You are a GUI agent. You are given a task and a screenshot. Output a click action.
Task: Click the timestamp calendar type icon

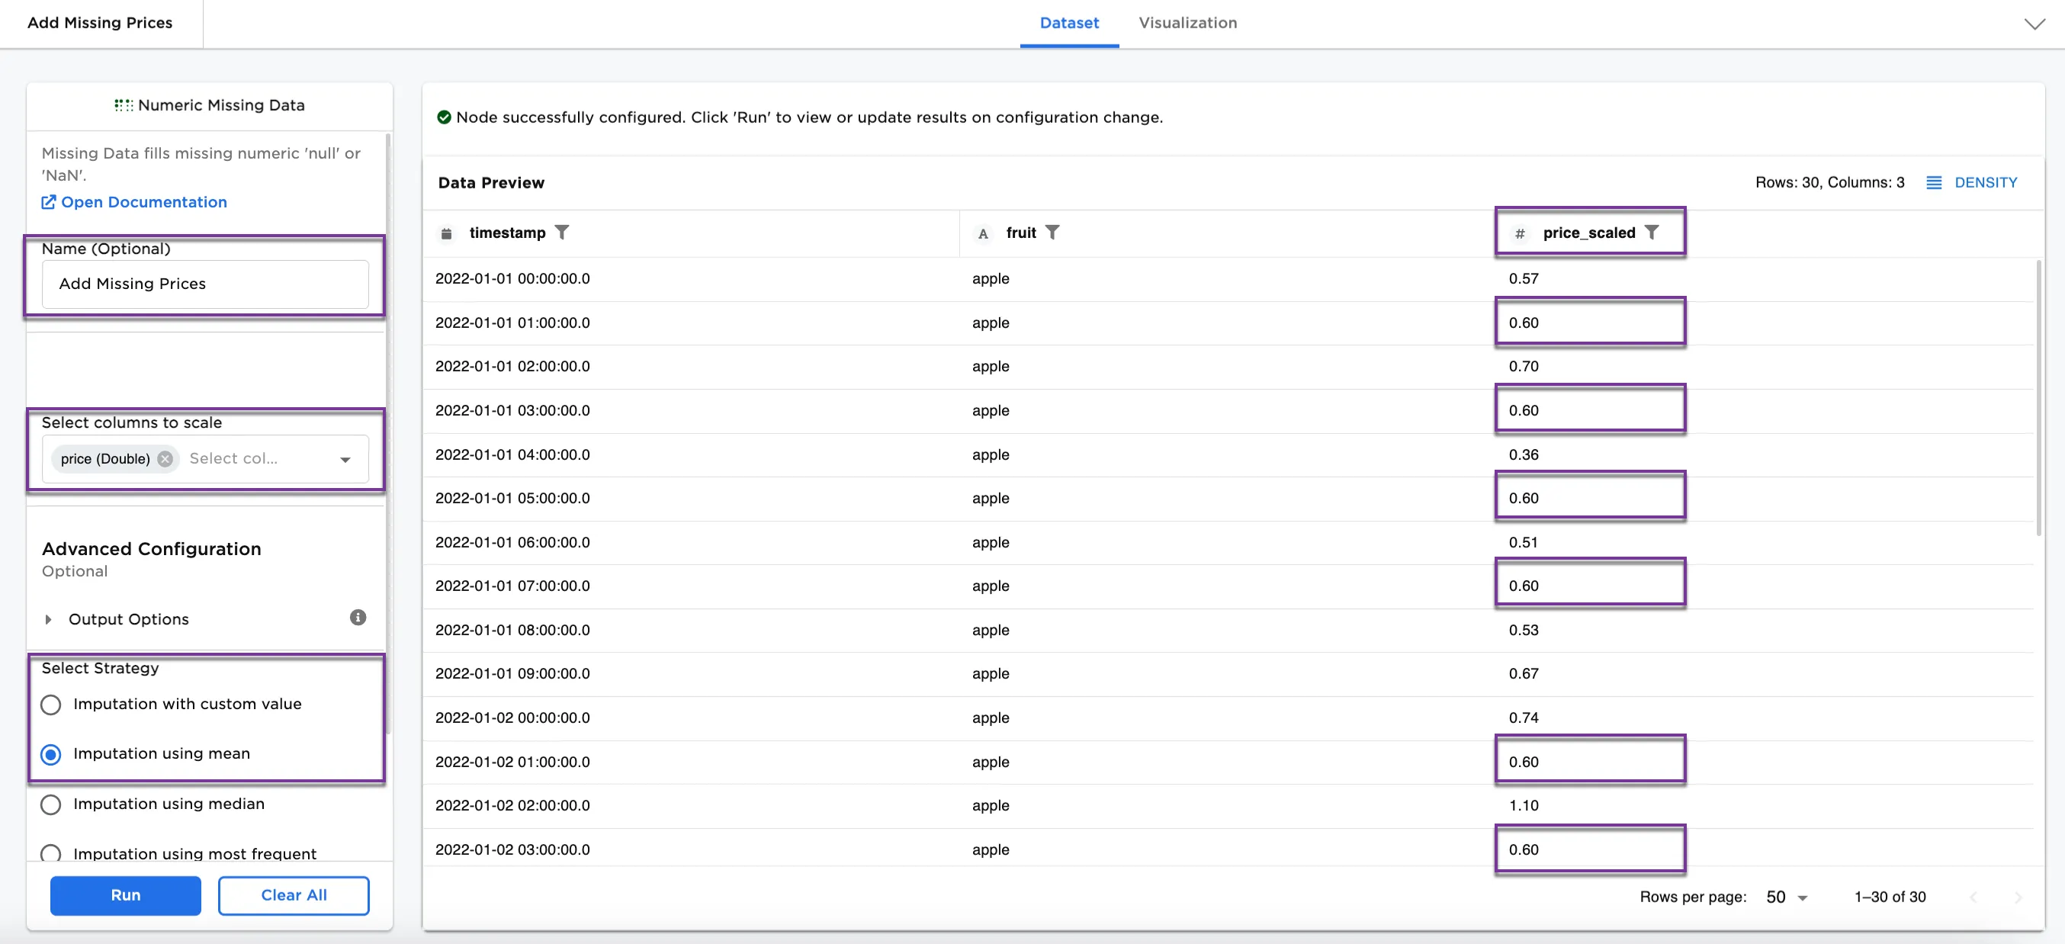447,233
